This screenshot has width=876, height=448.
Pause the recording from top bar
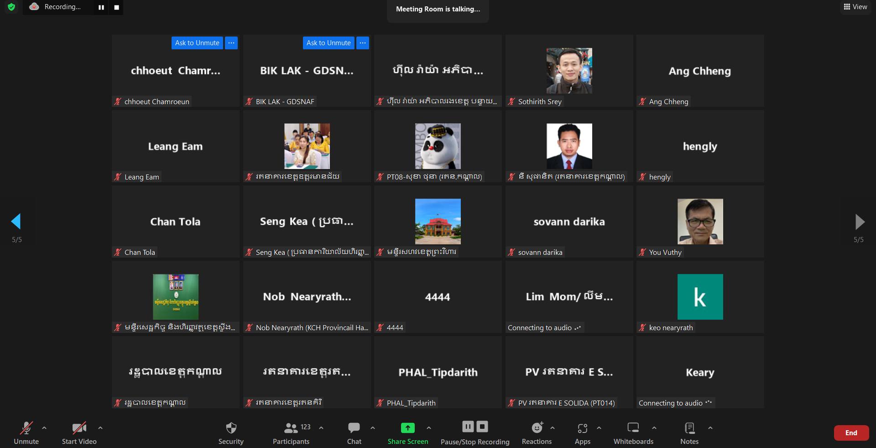pyautogui.click(x=101, y=7)
